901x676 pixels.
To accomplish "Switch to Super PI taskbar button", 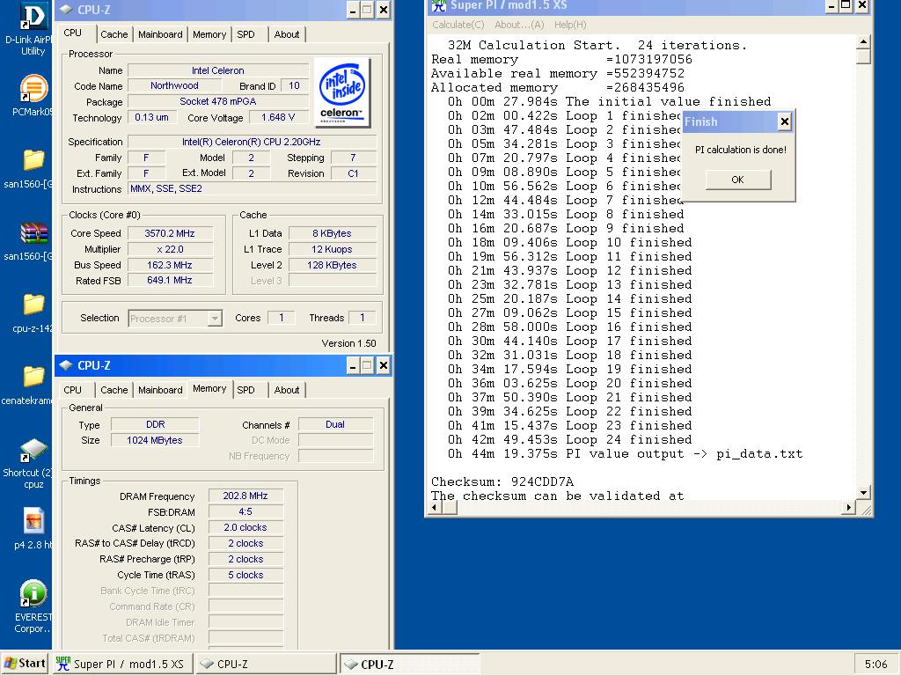I will click(x=121, y=664).
